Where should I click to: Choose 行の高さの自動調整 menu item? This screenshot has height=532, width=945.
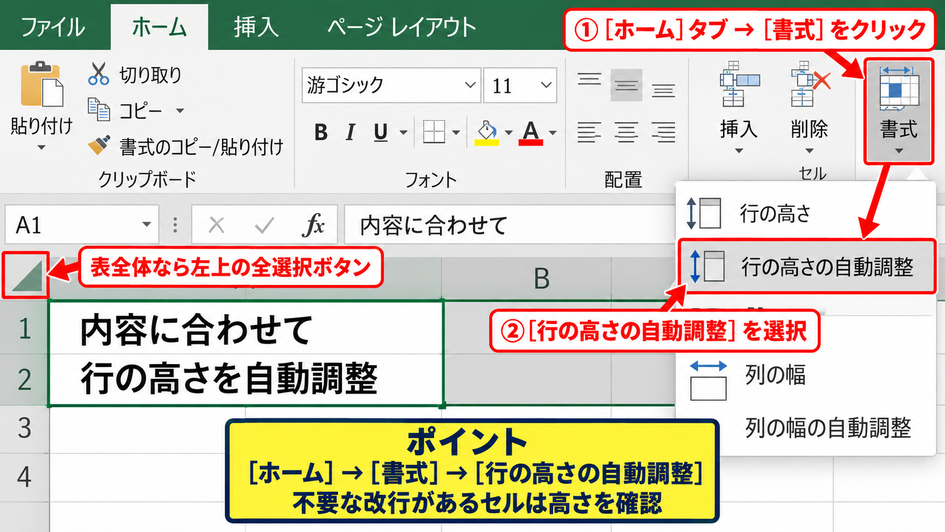[x=807, y=266]
